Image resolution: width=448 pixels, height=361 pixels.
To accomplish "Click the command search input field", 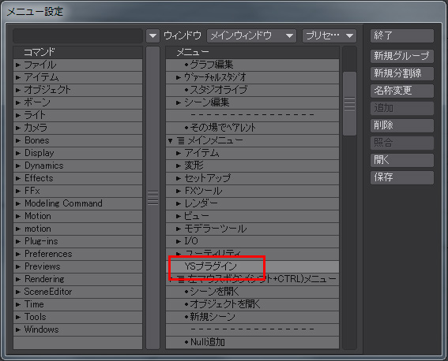I will coord(77,36).
